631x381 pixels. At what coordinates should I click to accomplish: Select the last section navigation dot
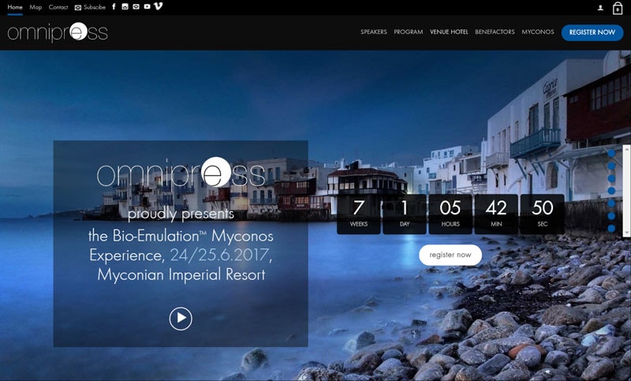click(x=611, y=229)
